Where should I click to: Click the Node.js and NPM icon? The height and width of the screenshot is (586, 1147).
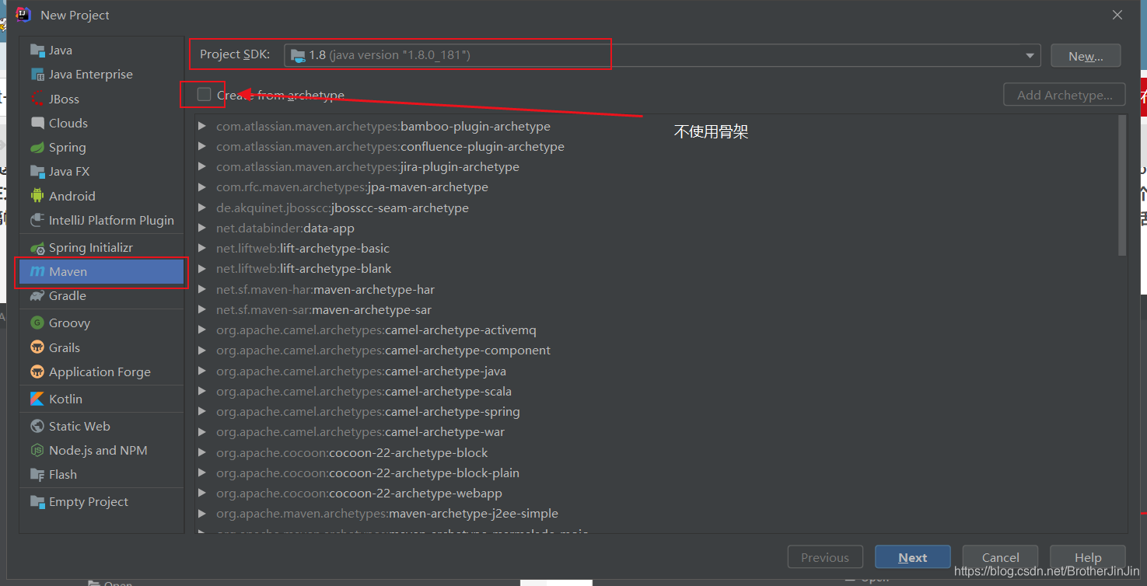click(37, 450)
